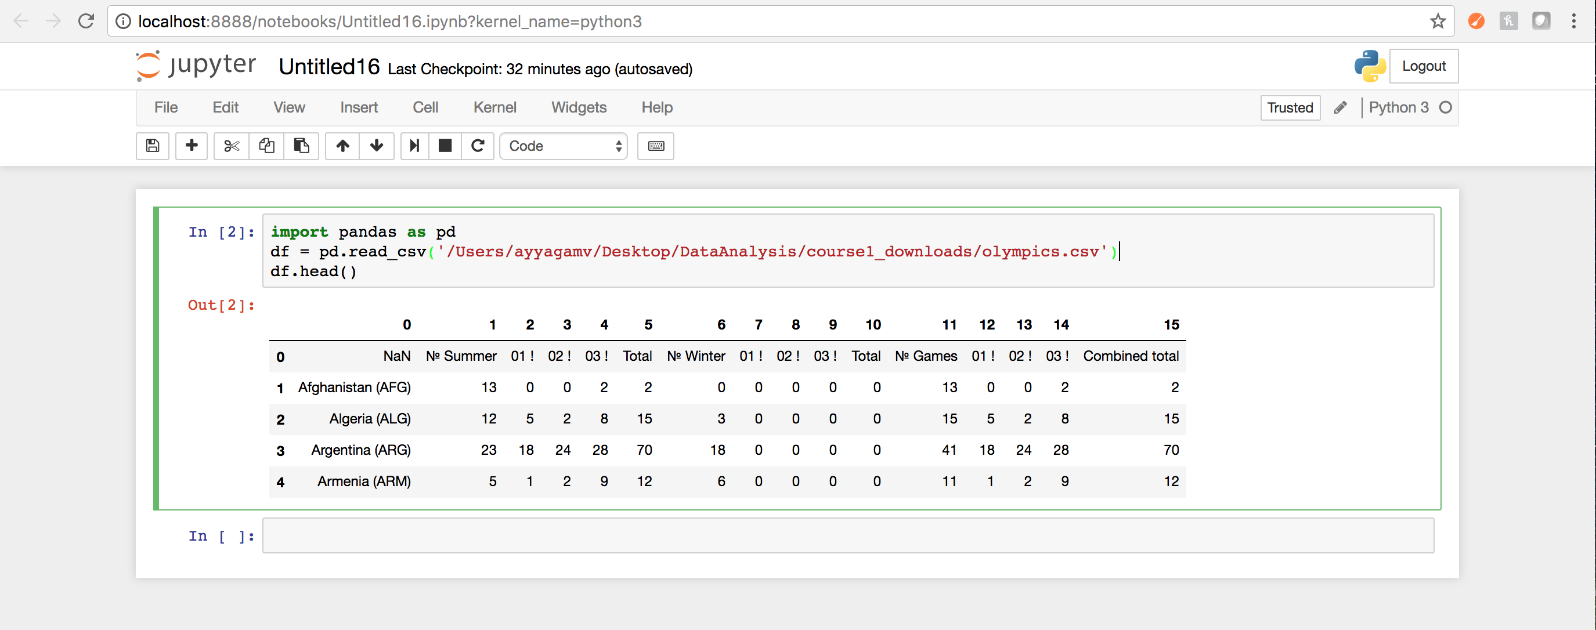Click the In [2] input prompt
Screen dimensions: 1596x630
(x=221, y=231)
